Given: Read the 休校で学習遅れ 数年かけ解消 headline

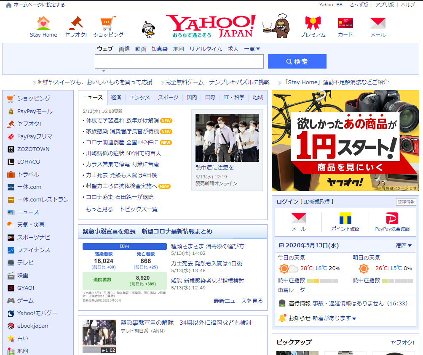Looking at the screenshot, I should 122,120.
